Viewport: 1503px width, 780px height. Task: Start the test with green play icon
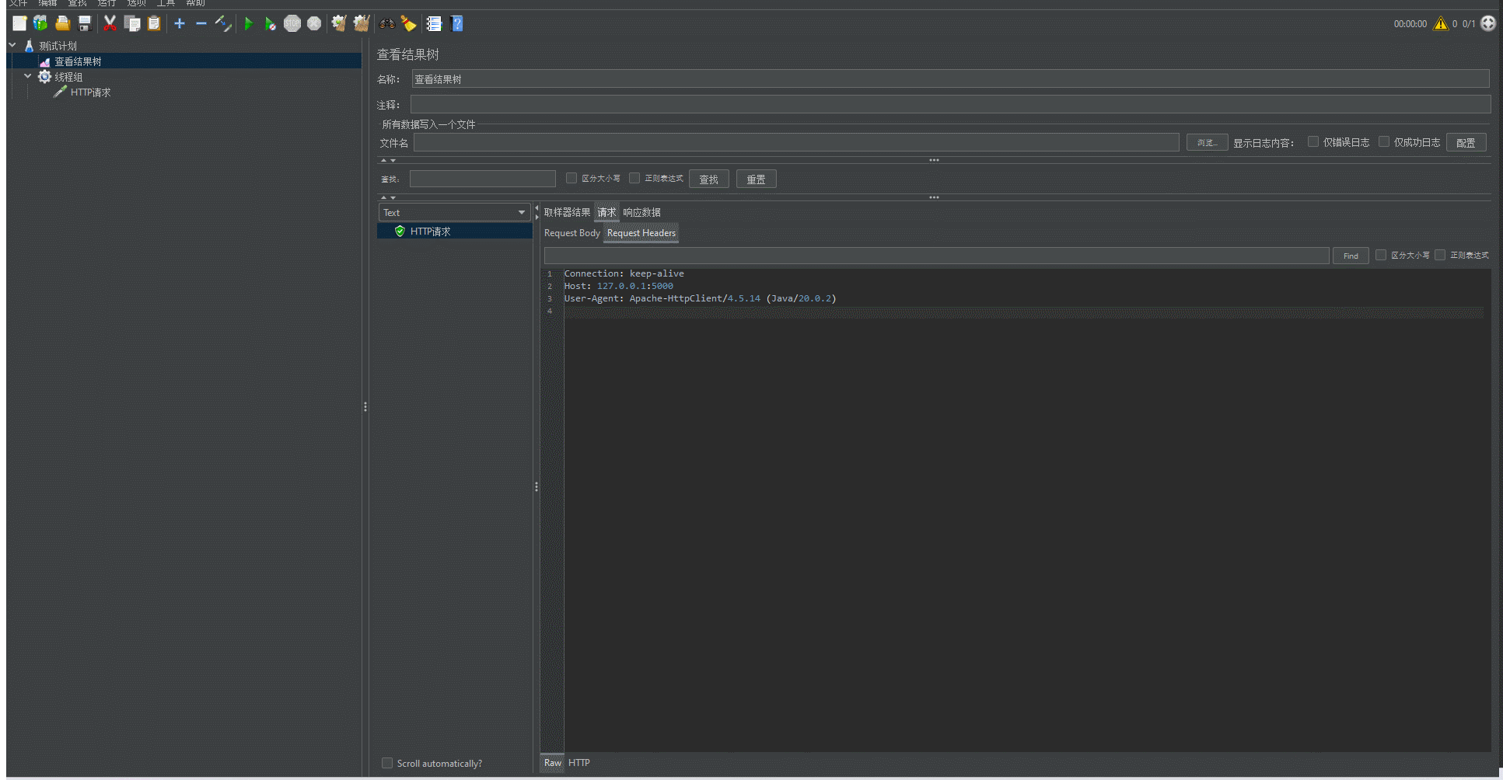click(249, 24)
